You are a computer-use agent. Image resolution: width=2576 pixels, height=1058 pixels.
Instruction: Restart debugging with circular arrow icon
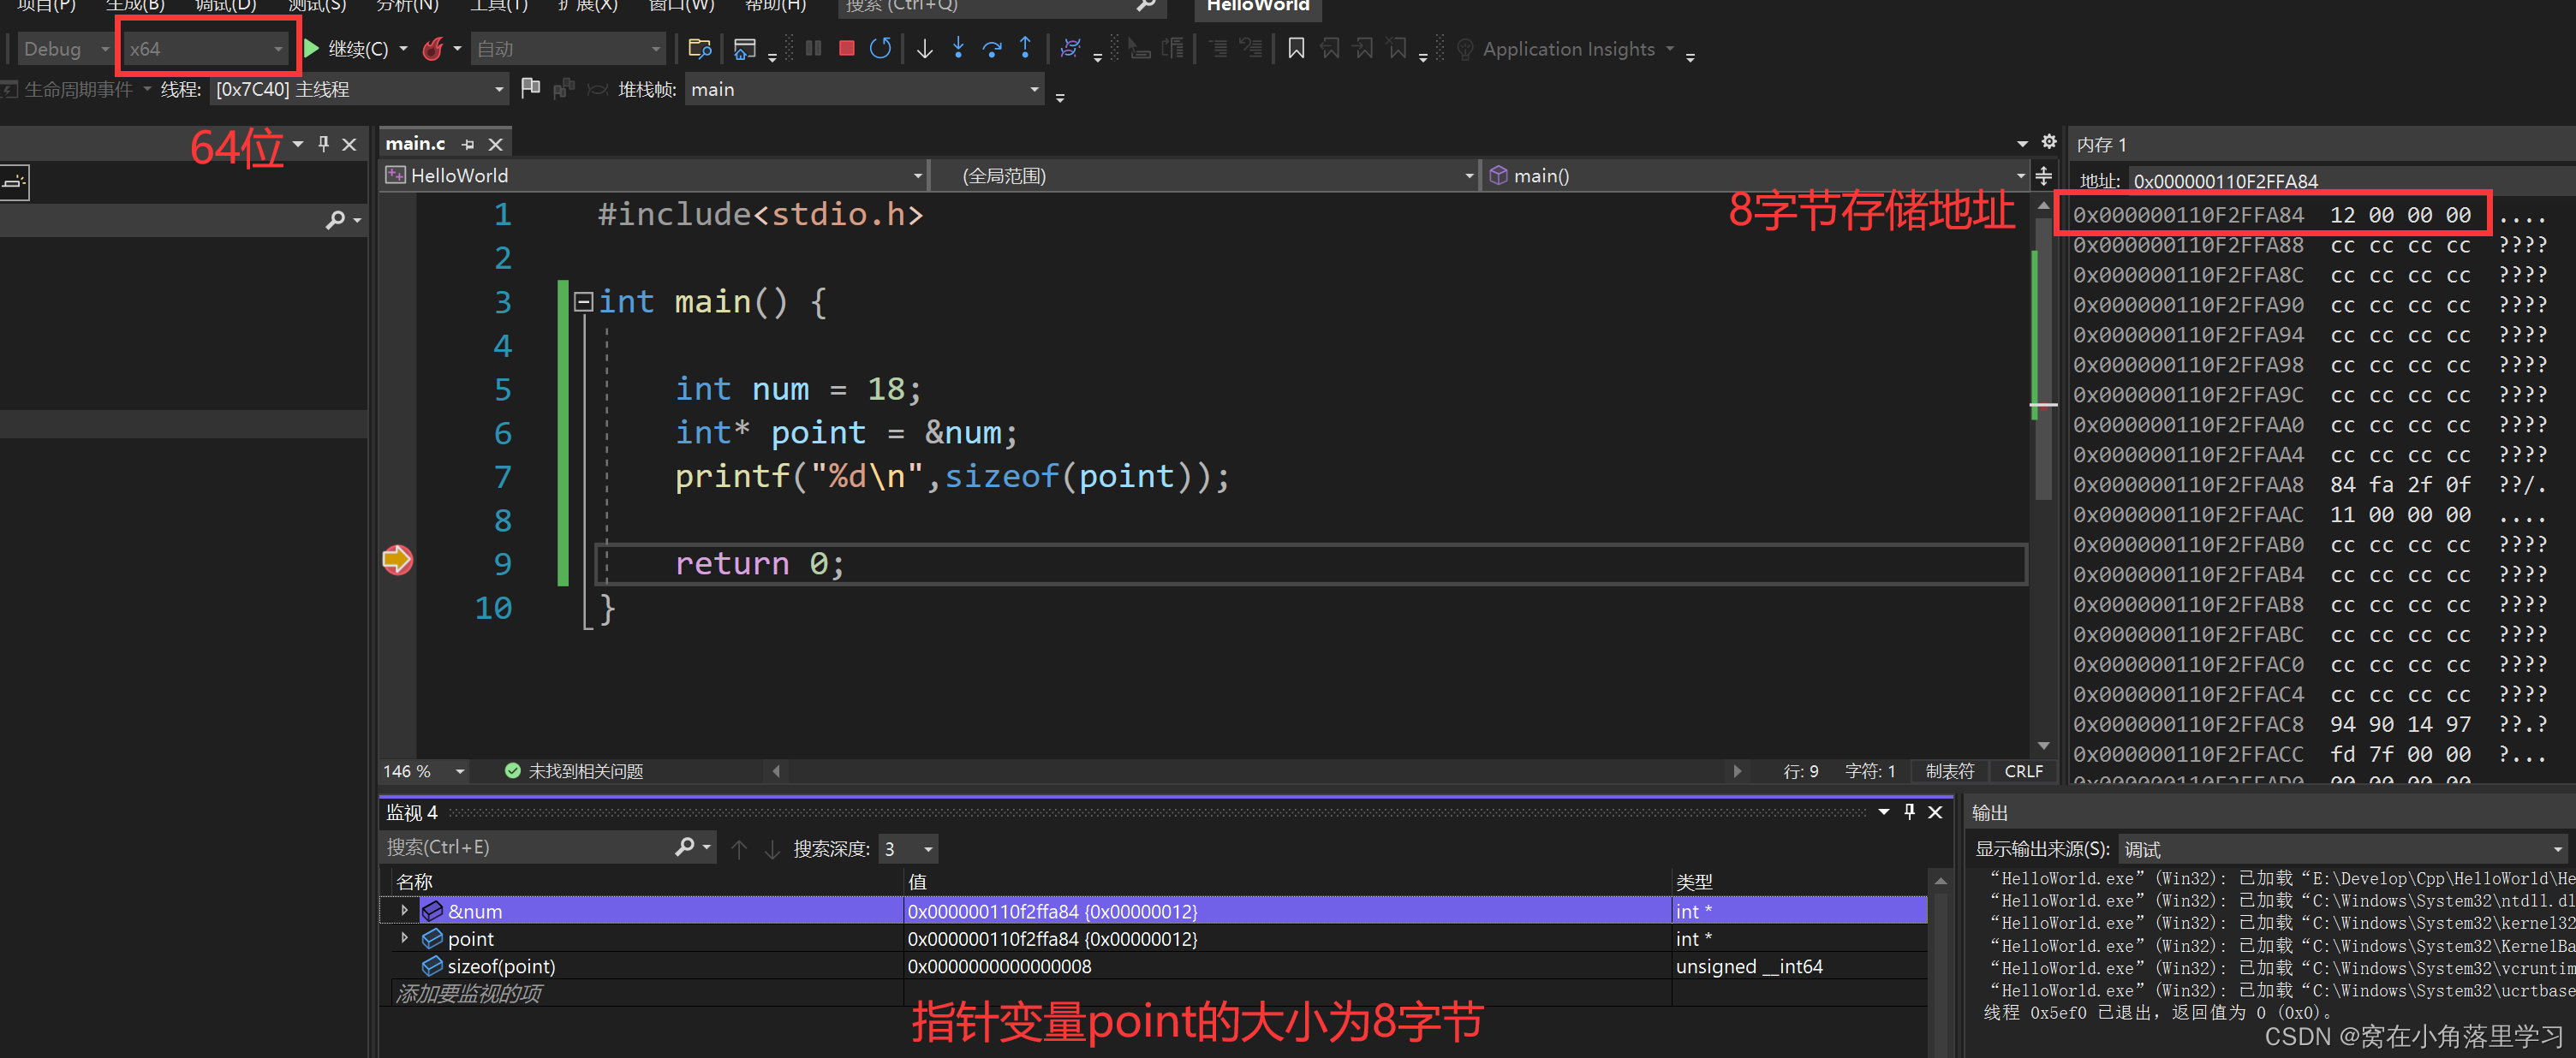(x=880, y=48)
